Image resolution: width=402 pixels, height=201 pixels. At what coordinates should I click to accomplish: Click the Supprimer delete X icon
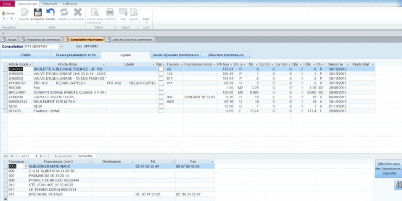tap(77, 12)
